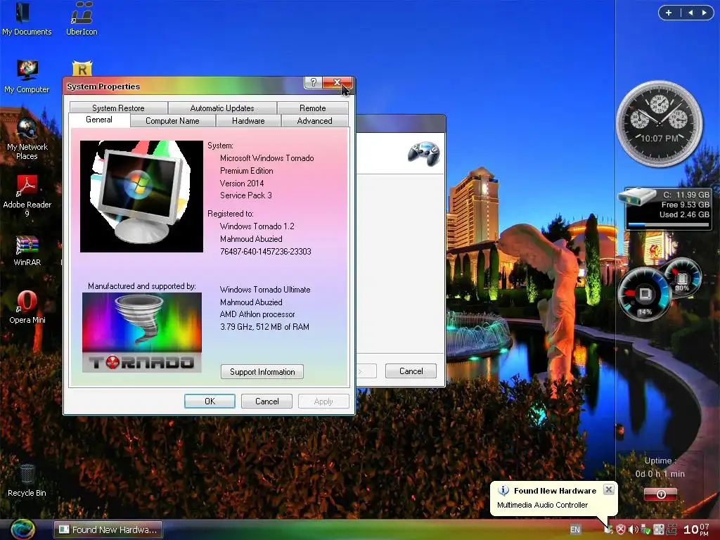Click the add gadget plus button in sidebar

(x=669, y=13)
